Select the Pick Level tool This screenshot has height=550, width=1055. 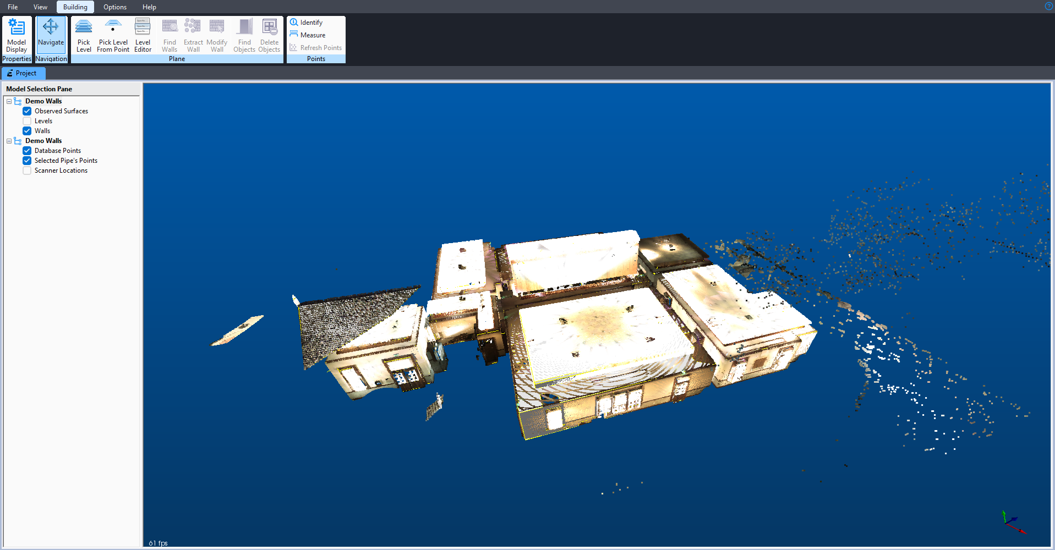click(84, 35)
